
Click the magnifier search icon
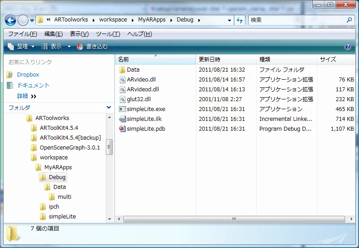(x=349, y=20)
